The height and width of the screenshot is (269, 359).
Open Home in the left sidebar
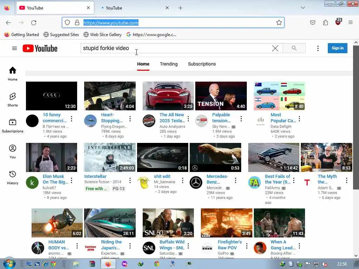(13, 74)
